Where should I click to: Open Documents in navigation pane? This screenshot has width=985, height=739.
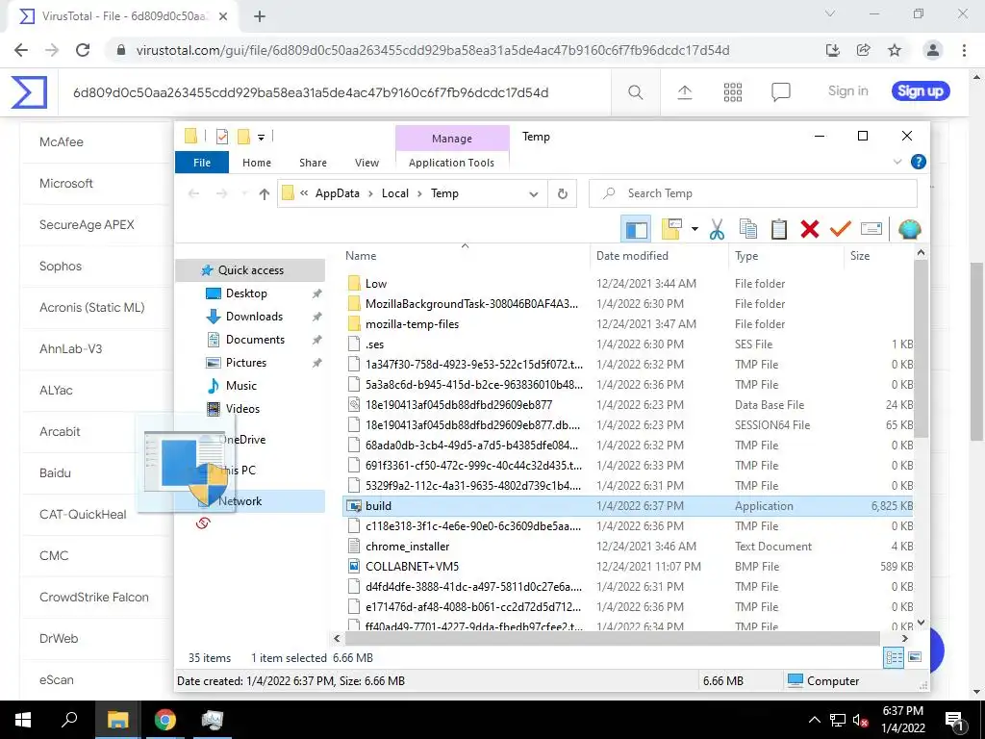(x=255, y=340)
